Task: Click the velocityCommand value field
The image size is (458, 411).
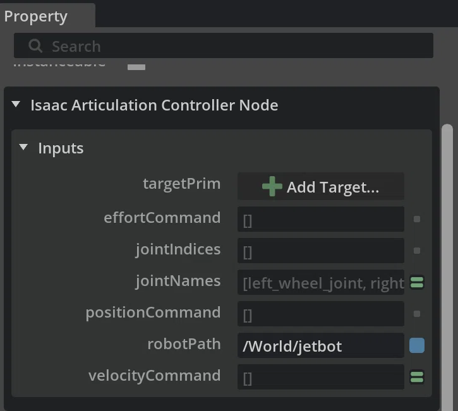Action: (321, 377)
